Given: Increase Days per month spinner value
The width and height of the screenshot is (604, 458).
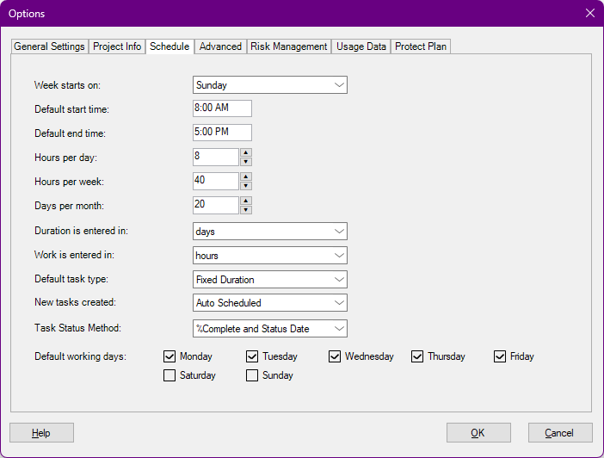Looking at the screenshot, I should [246, 201].
